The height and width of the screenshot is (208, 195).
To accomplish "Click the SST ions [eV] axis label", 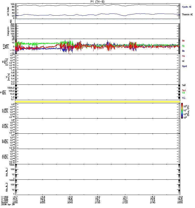I will tap(5, 111).
